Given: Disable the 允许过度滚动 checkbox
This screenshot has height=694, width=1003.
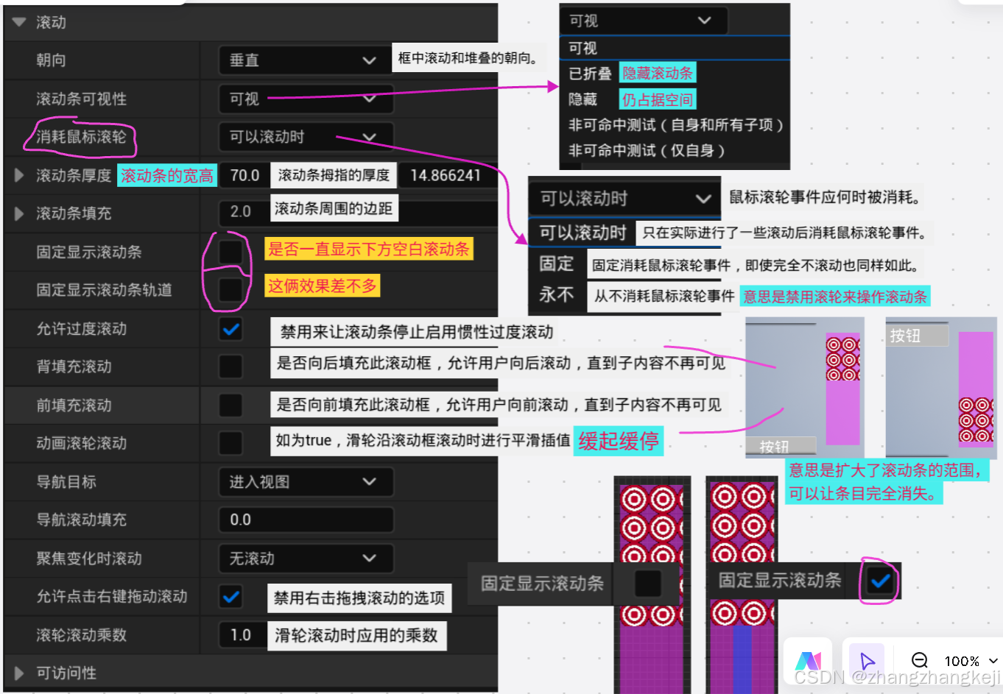Looking at the screenshot, I should [x=230, y=329].
